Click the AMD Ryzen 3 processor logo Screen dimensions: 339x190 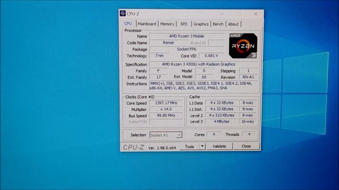(x=243, y=46)
